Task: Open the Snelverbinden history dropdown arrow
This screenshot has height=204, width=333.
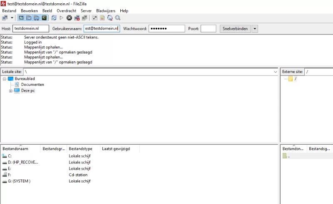Action: [255, 29]
